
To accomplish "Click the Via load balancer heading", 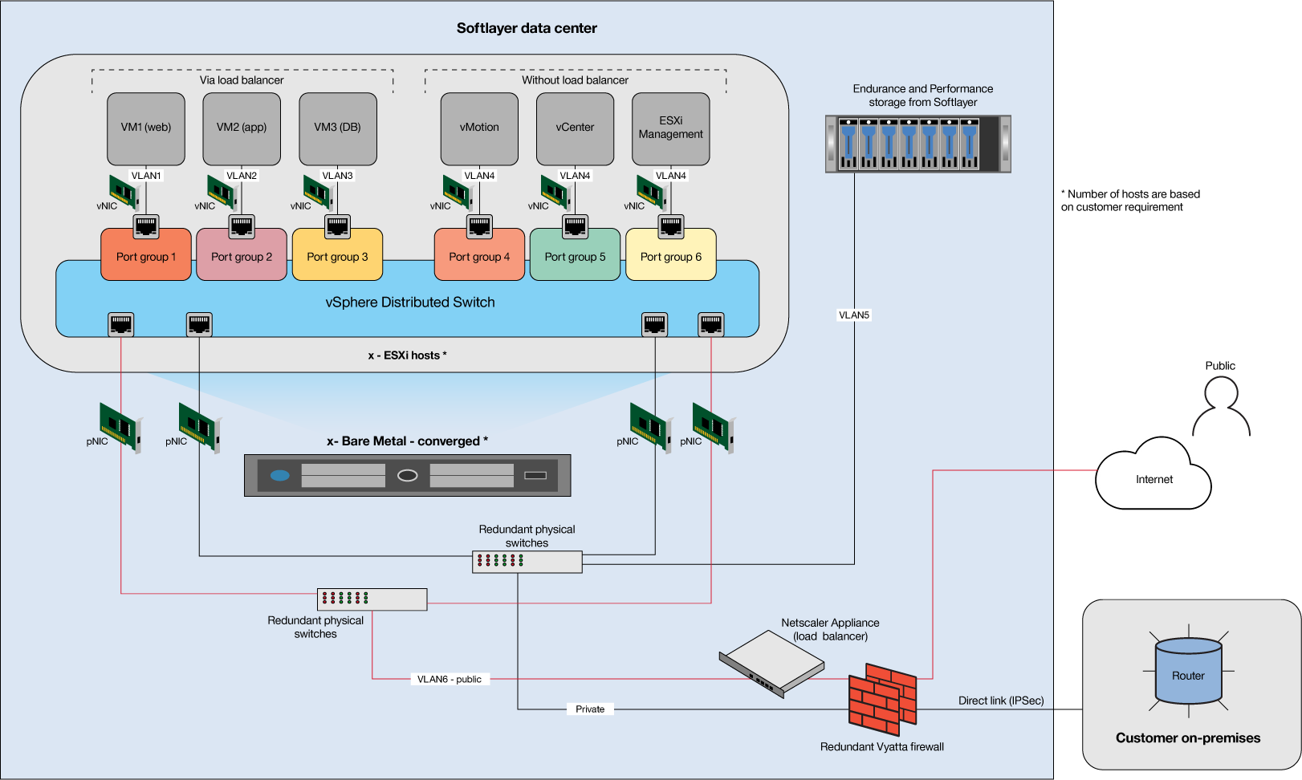I will (242, 80).
